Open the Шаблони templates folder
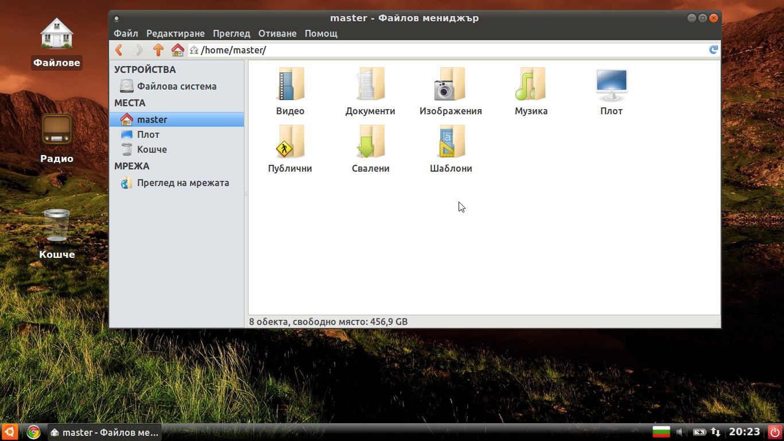 451,149
